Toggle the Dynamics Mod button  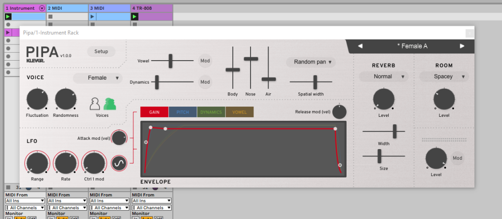click(x=205, y=82)
